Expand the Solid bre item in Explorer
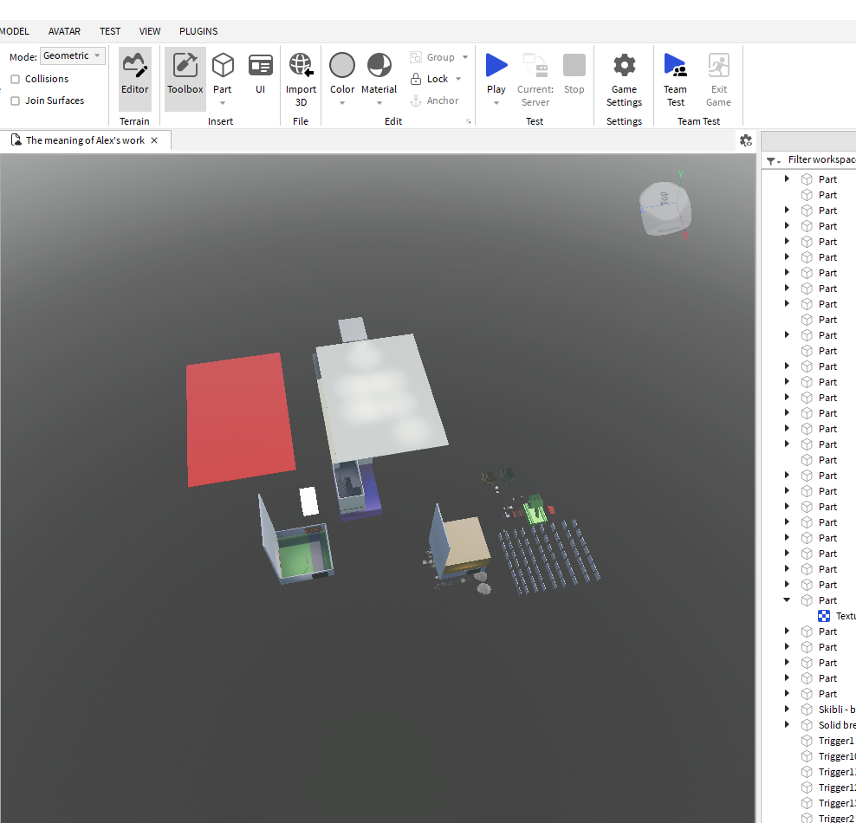The height and width of the screenshot is (823, 856). coord(787,725)
